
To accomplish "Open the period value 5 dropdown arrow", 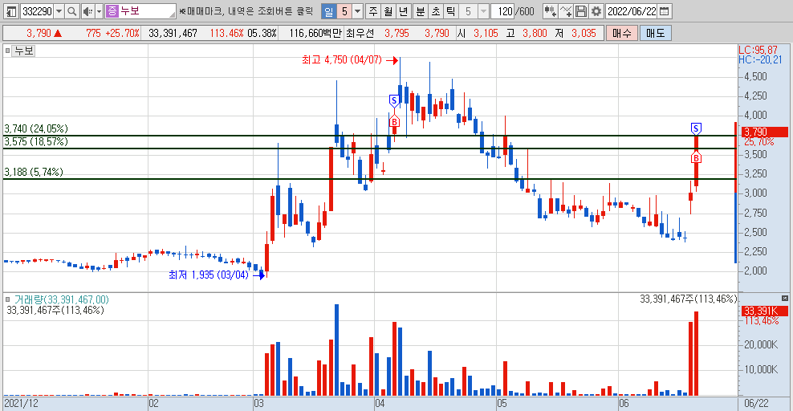I will pos(357,11).
